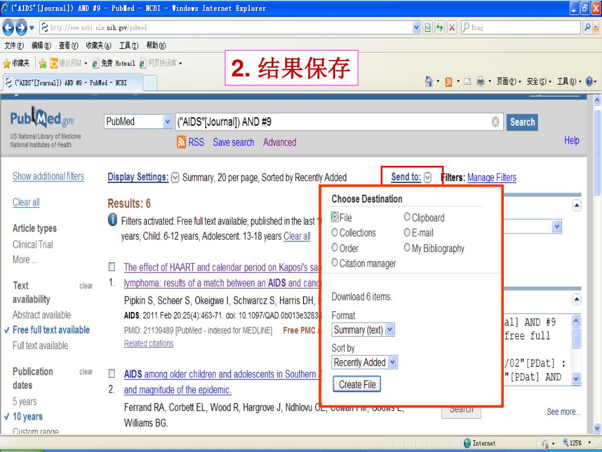Click Show additional filters link
This screenshot has height=452, width=602.
click(48, 176)
